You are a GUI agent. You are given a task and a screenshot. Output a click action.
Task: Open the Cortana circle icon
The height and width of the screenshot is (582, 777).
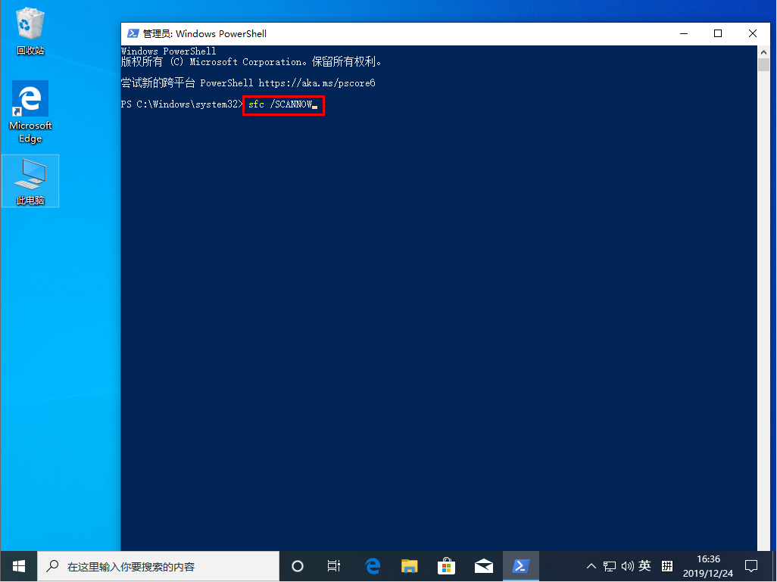pyautogui.click(x=297, y=565)
